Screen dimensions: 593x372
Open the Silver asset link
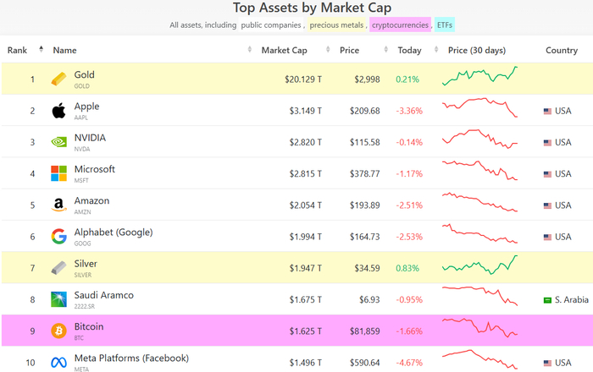tap(84, 264)
